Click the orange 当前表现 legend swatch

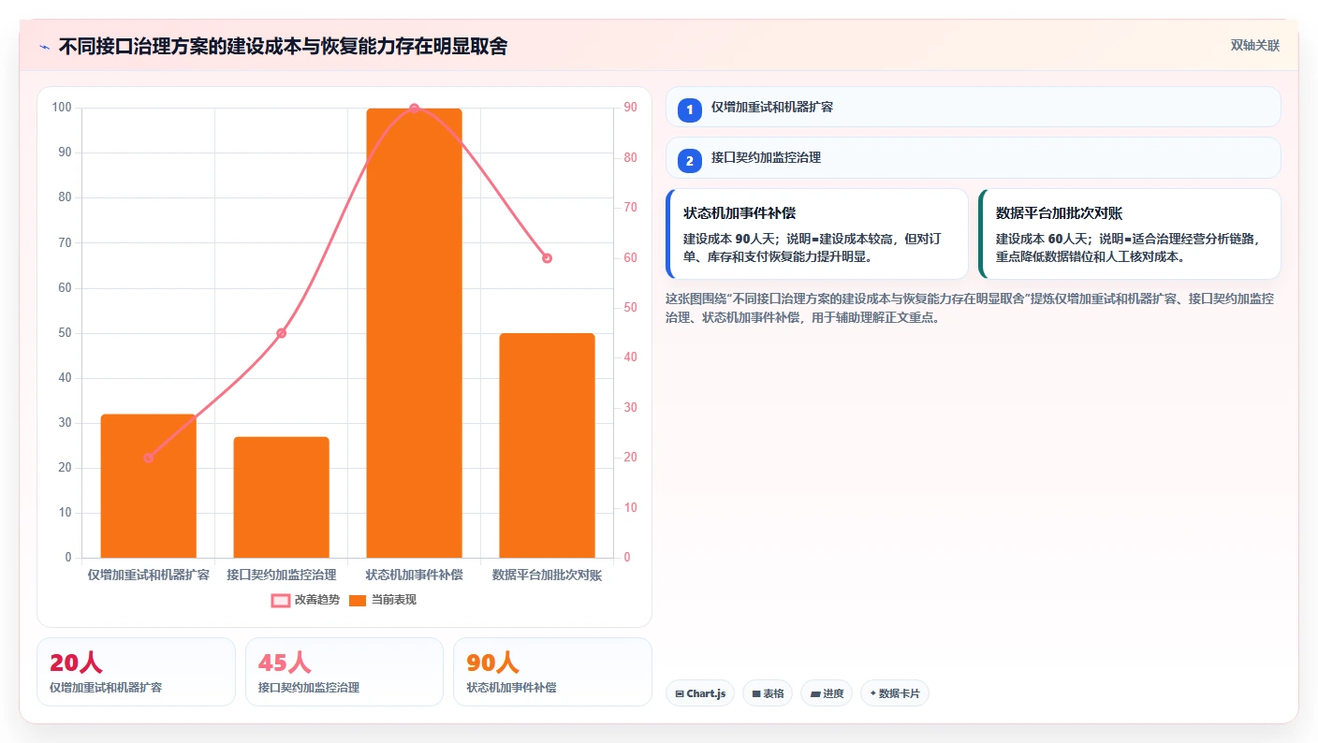pos(358,601)
